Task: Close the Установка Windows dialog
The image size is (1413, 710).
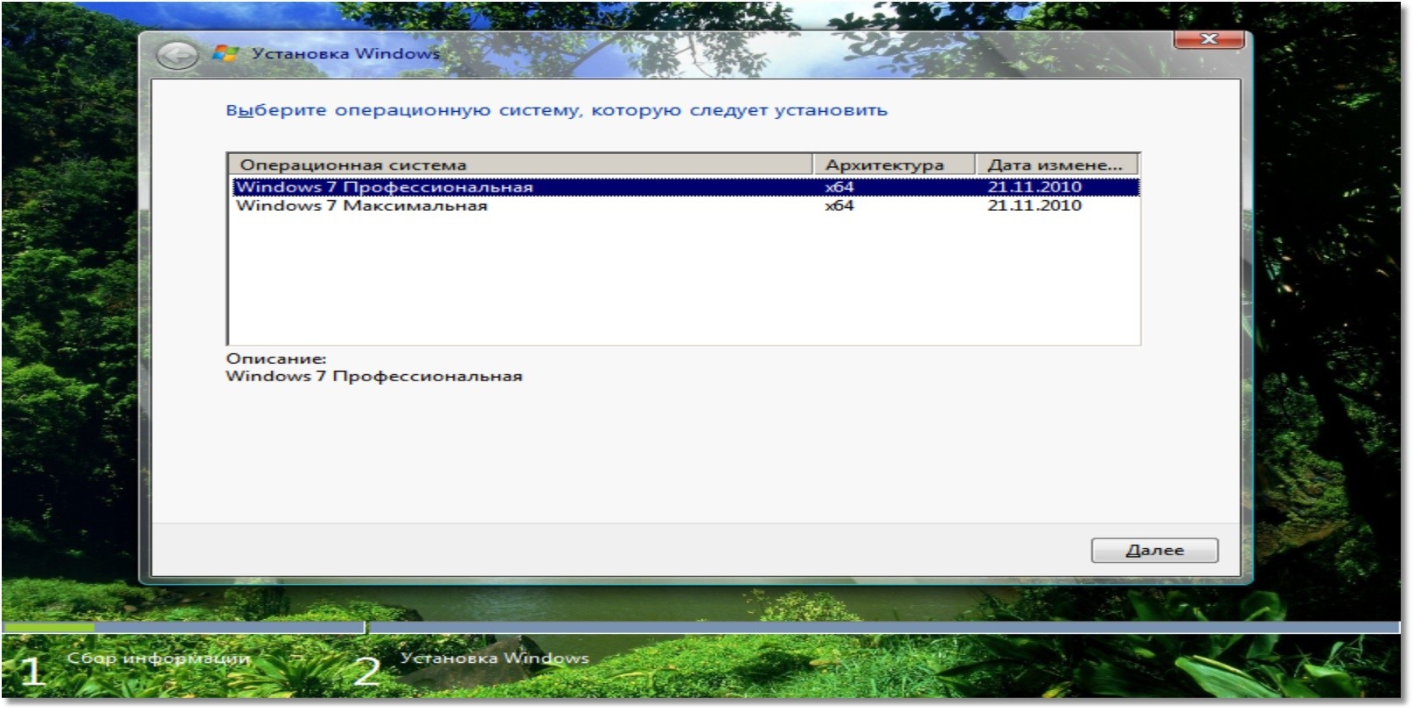Action: (x=1208, y=39)
